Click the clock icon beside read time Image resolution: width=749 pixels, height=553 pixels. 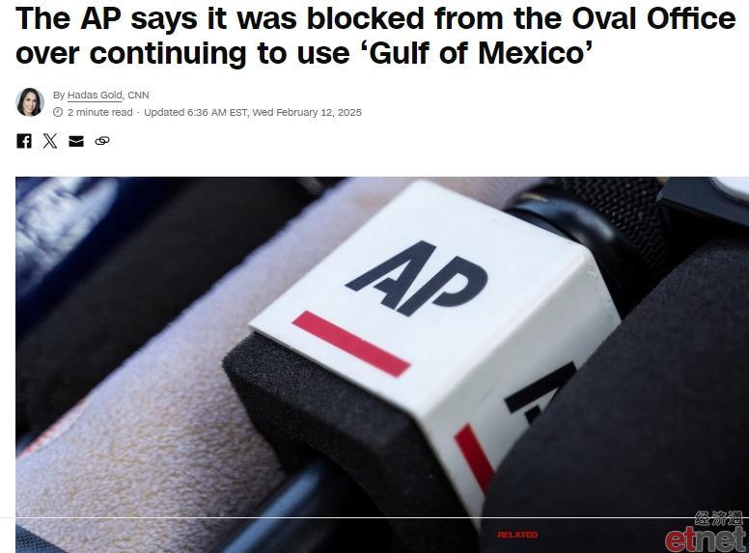[x=58, y=112]
